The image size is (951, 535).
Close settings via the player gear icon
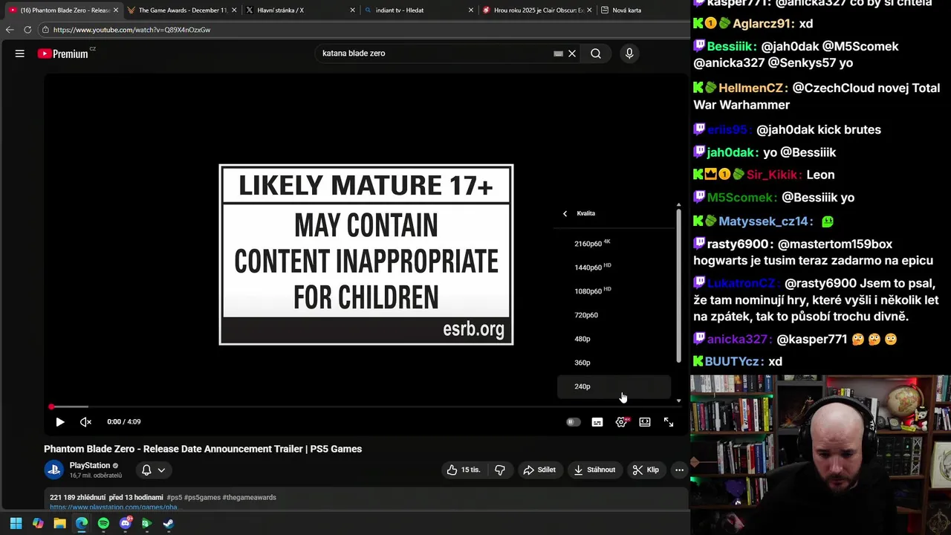click(x=621, y=422)
